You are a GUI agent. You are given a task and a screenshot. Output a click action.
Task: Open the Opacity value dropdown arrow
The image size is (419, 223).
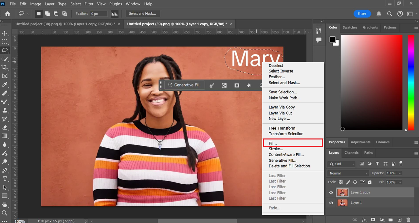point(400,173)
